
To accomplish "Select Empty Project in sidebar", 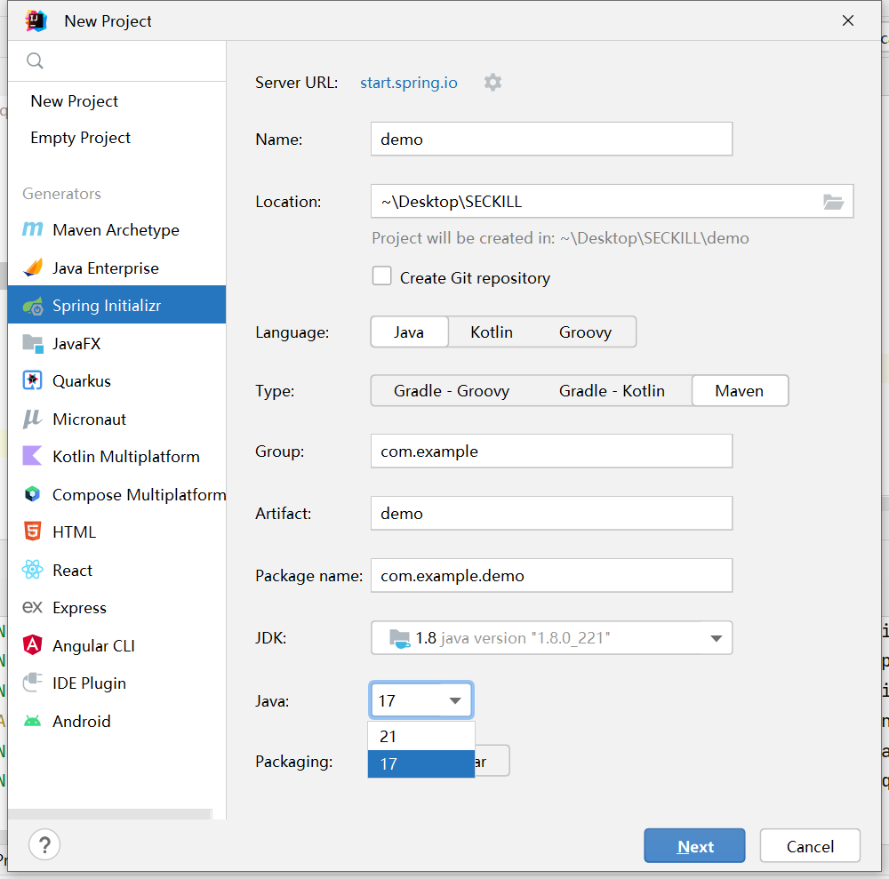I will (x=80, y=138).
